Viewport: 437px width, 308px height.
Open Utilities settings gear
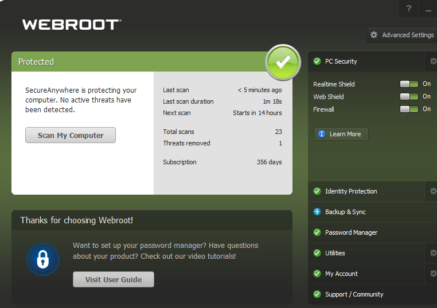[433, 253]
